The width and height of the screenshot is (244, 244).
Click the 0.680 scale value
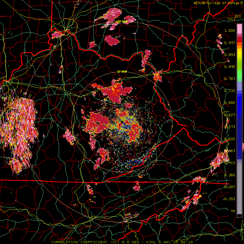click(230, 103)
